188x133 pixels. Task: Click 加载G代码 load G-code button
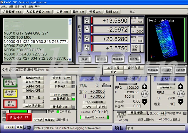tap(33, 90)
